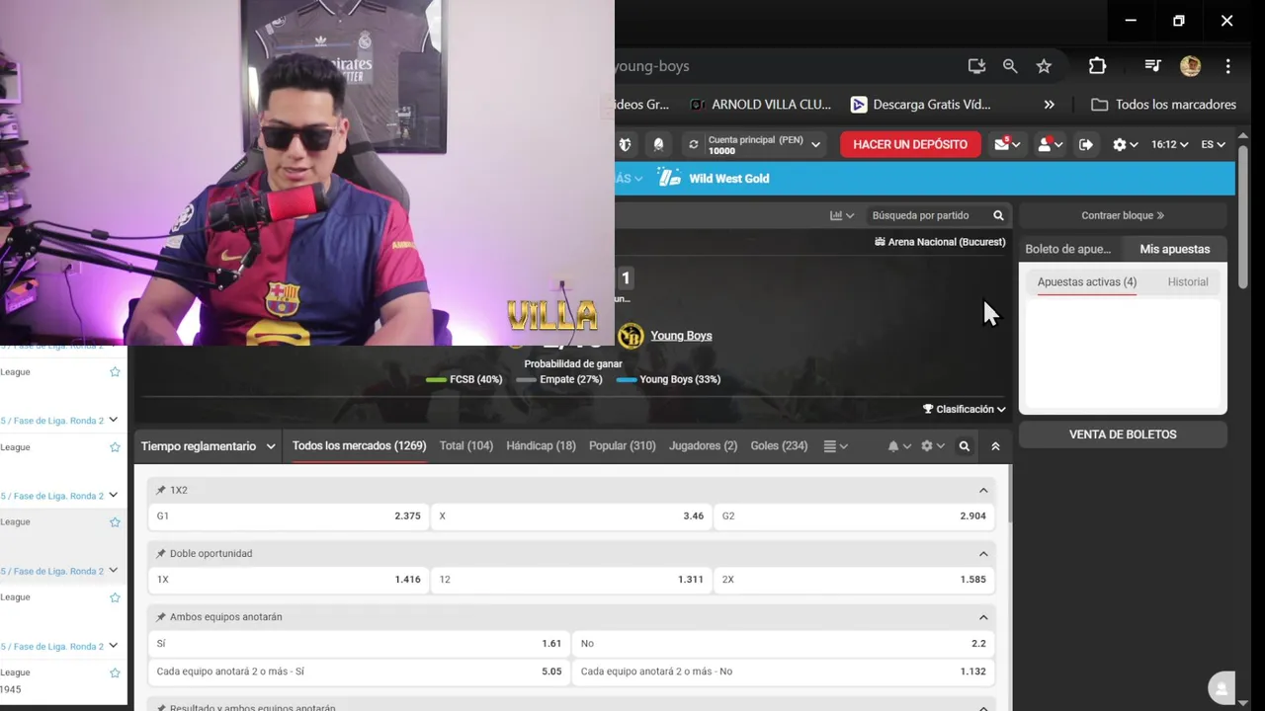Image resolution: width=1265 pixels, height=711 pixels.
Task: Select No odds 2.2
Action: 784,643
